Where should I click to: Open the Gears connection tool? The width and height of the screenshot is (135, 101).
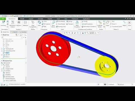[39, 23]
